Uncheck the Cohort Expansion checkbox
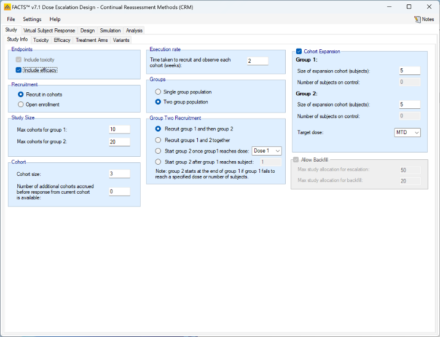The height and width of the screenshot is (337, 440). 299,52
